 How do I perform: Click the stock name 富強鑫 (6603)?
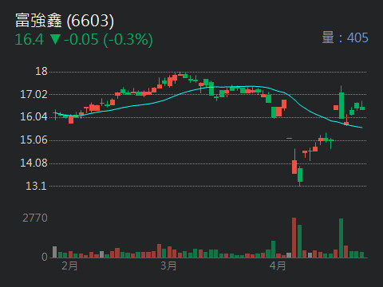[65, 21]
